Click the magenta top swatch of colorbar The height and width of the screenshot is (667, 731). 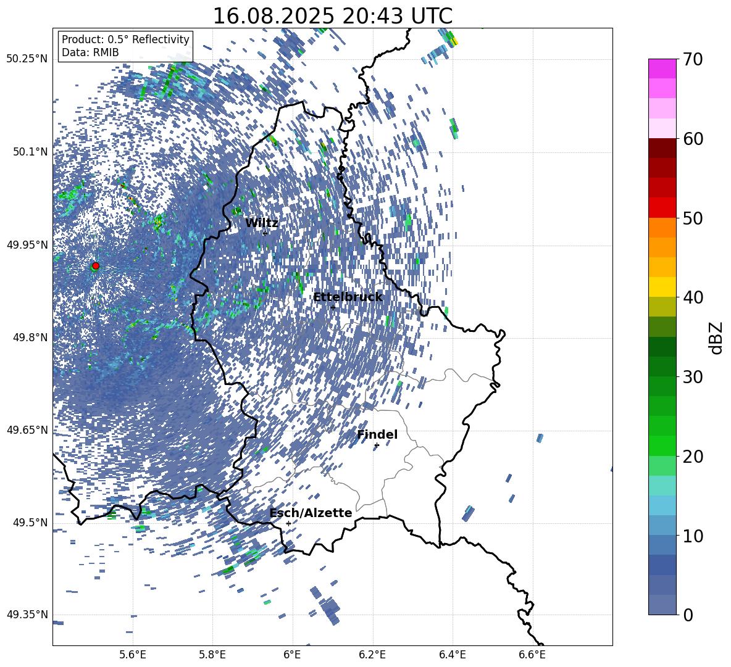point(662,68)
